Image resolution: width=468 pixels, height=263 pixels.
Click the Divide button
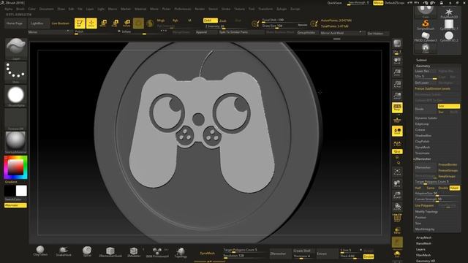tap(425, 109)
